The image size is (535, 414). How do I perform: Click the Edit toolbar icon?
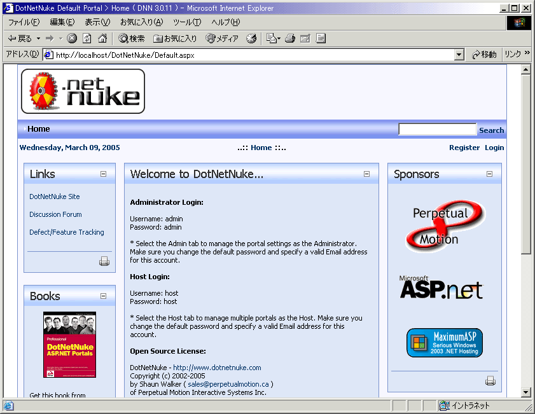(x=305, y=39)
